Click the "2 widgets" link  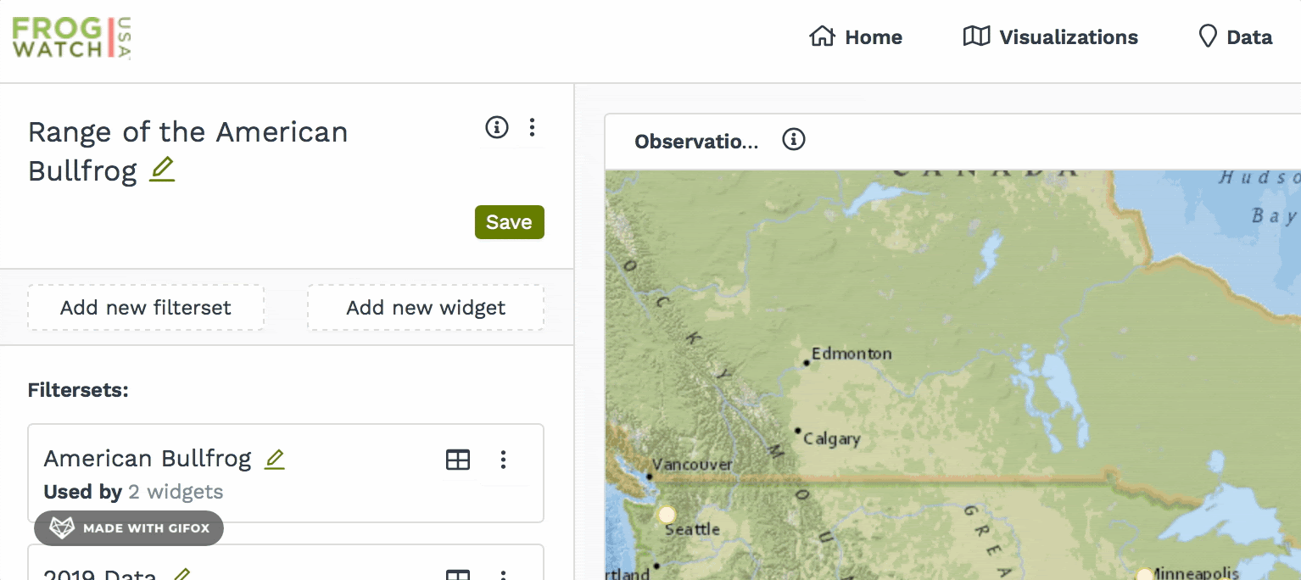(x=176, y=492)
